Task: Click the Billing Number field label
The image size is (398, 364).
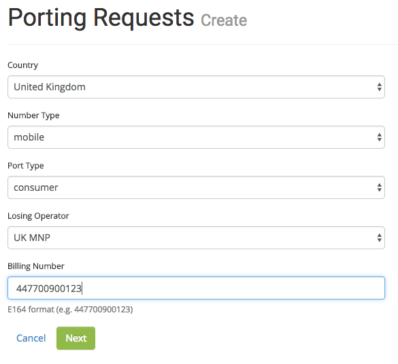Action: (36, 266)
